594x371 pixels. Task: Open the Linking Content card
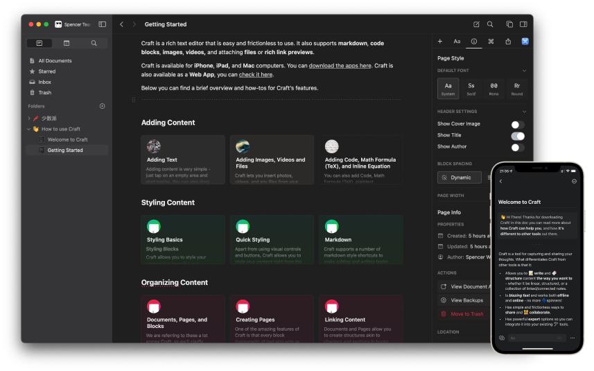pos(361,319)
